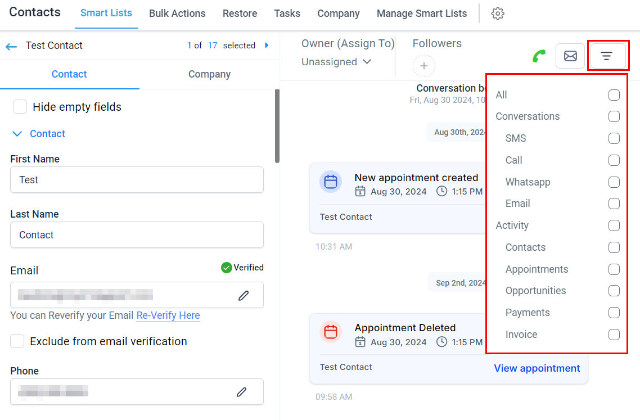Add a follower with plus icon
The width and height of the screenshot is (640, 420).
424,66
